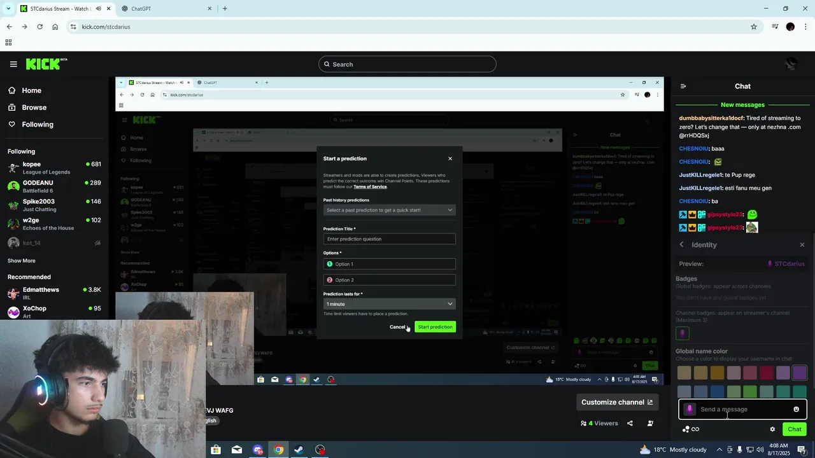The image size is (815, 458).
Task: Click the green Chat send button
Action: click(x=795, y=429)
